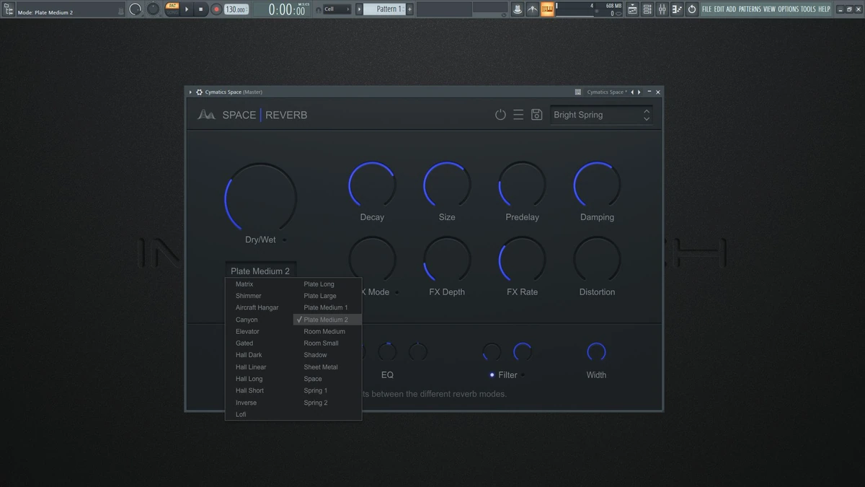The height and width of the screenshot is (487, 865).
Task: Click the Width knob
Action: [x=596, y=352]
